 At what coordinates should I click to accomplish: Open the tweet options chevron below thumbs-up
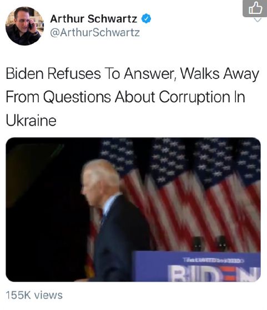click(x=258, y=20)
